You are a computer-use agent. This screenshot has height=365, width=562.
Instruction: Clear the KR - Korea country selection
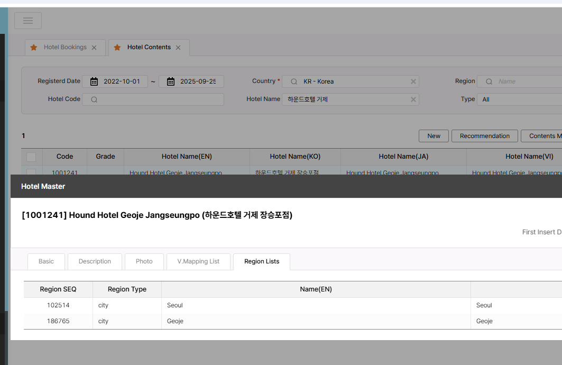tap(413, 81)
